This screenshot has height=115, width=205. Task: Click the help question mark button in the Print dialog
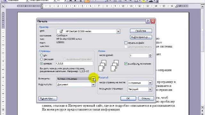148,21
